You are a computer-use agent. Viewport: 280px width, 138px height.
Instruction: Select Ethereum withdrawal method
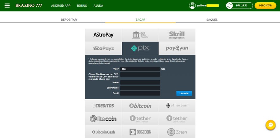pyautogui.click(x=177, y=106)
